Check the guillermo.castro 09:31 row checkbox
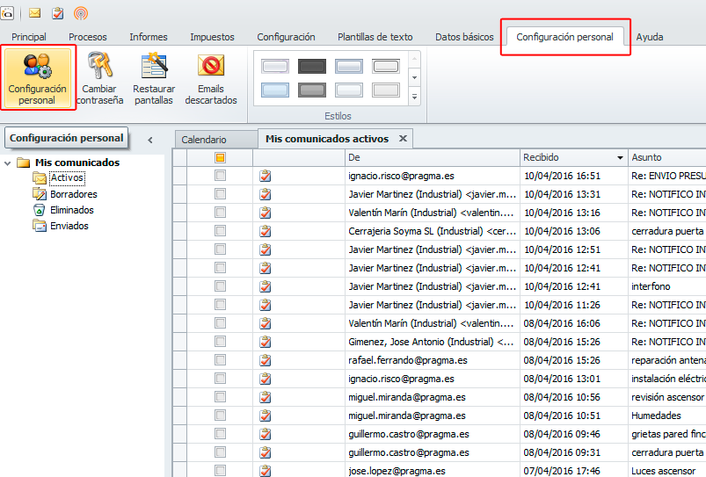Image resolution: width=706 pixels, height=477 pixels. point(220,452)
